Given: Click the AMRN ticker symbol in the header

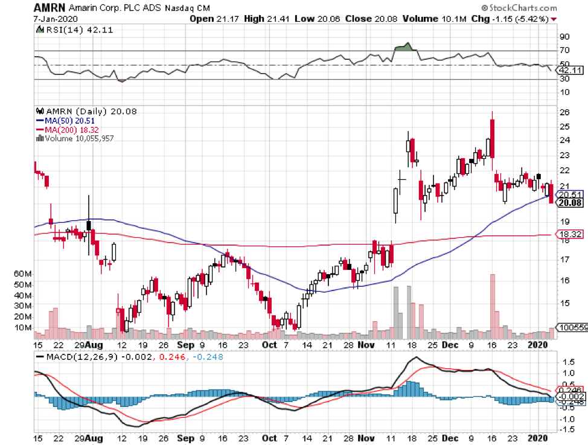Looking at the screenshot, I should 50,7.
